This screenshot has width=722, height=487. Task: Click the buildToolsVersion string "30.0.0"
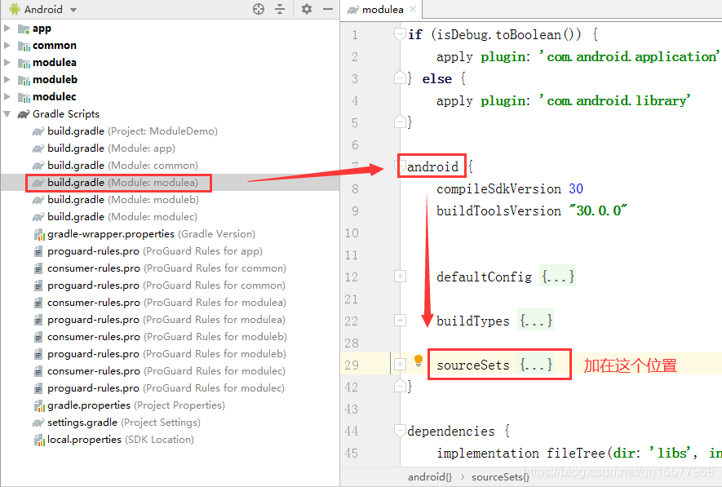[598, 210]
